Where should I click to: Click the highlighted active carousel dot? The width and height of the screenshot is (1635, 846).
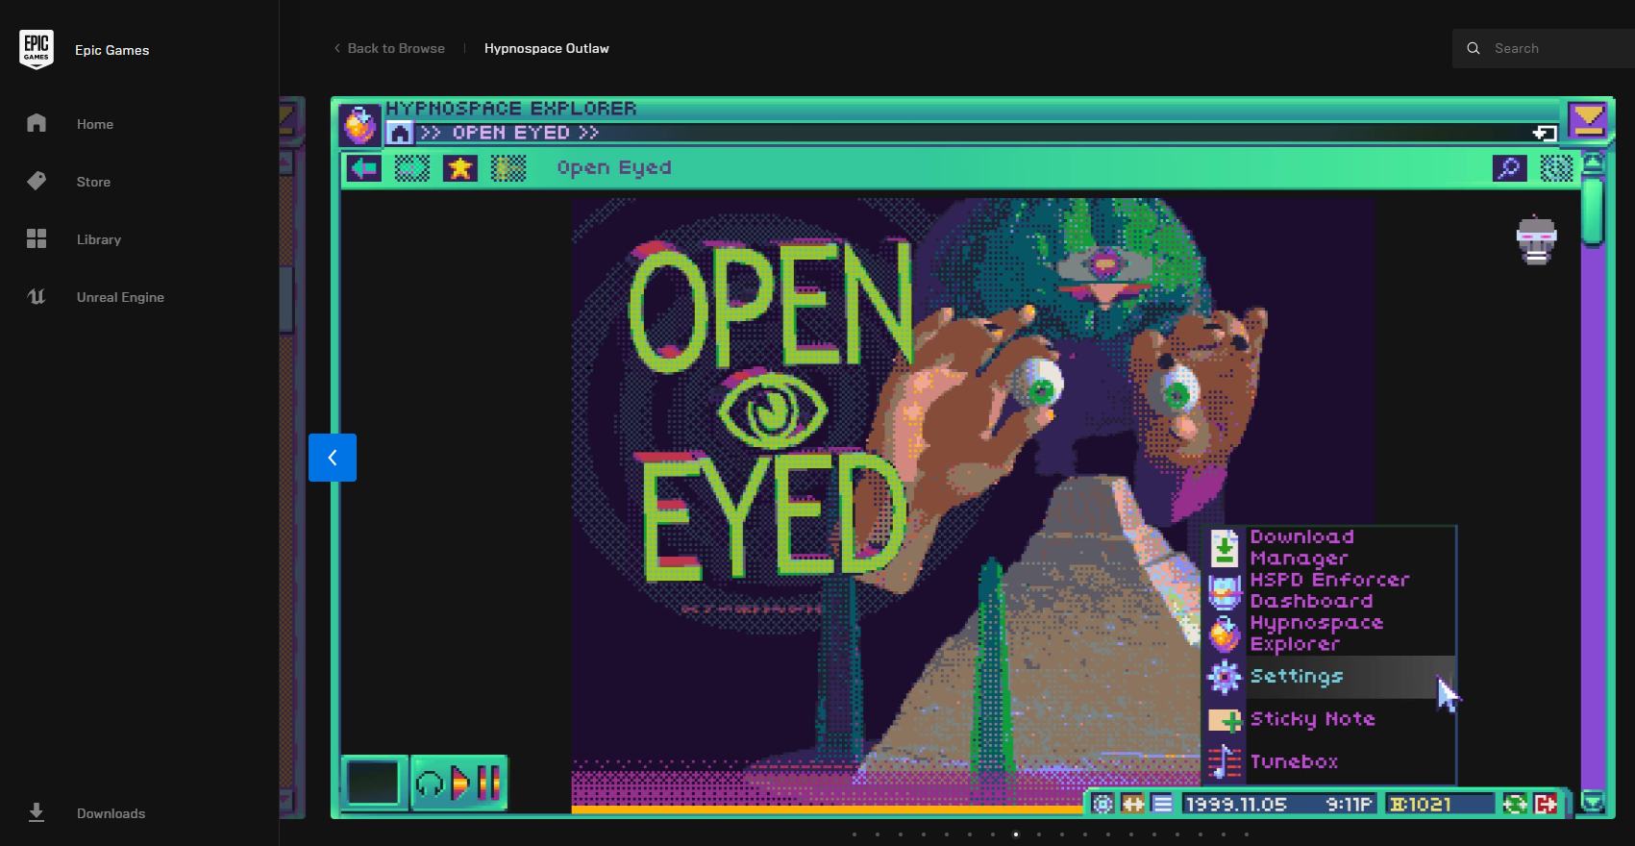(1016, 834)
